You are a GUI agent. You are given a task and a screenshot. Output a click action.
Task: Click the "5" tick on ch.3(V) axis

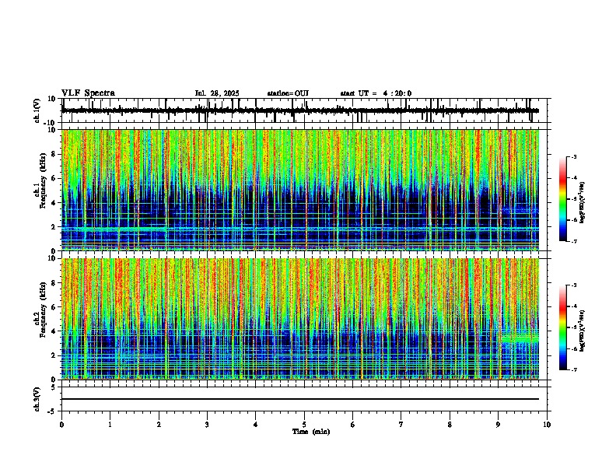(54, 387)
